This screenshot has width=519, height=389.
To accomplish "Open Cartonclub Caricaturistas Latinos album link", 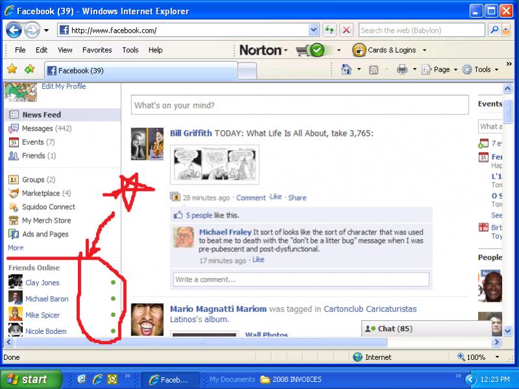I will [293, 314].
